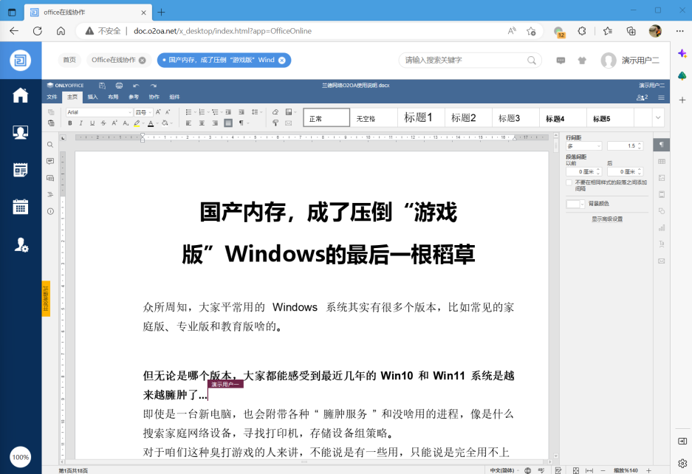Expand the heading styles gallery arrow
The image size is (692, 474).
pos(657,117)
